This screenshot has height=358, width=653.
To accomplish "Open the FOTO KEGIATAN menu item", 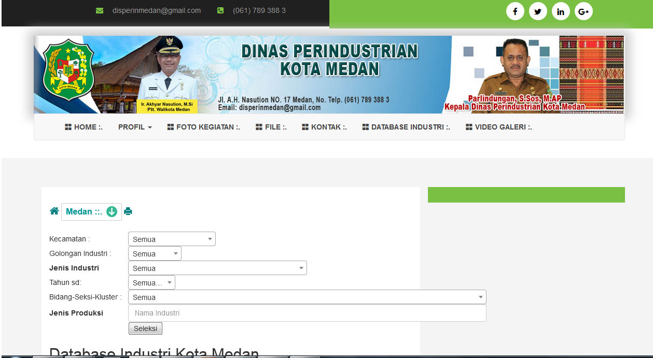I will [204, 127].
